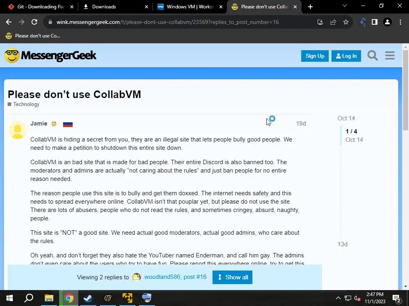409x306 pixels.
Task: Click the Show all button
Action: tap(232, 277)
